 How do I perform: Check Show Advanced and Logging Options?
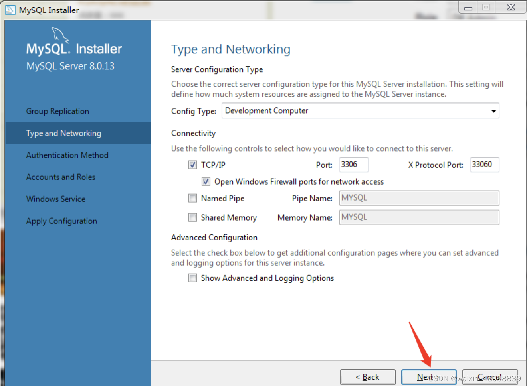click(192, 278)
